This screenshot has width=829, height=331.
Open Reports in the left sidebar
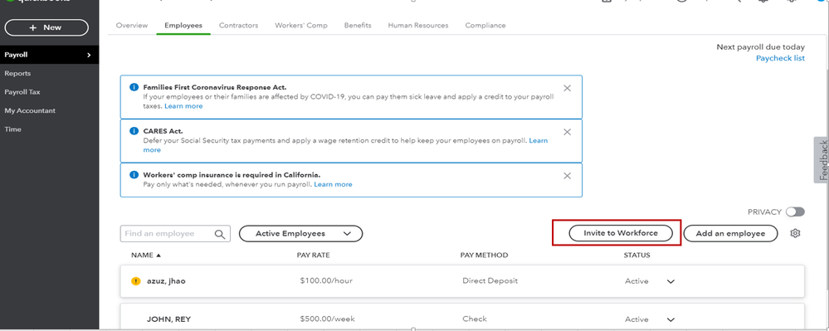pyautogui.click(x=17, y=74)
